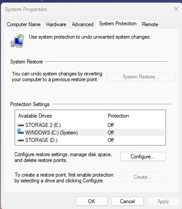Select STORAGE 2 (E:) in drive list
This screenshot has width=182, height=209.
pyautogui.click(x=91, y=125)
